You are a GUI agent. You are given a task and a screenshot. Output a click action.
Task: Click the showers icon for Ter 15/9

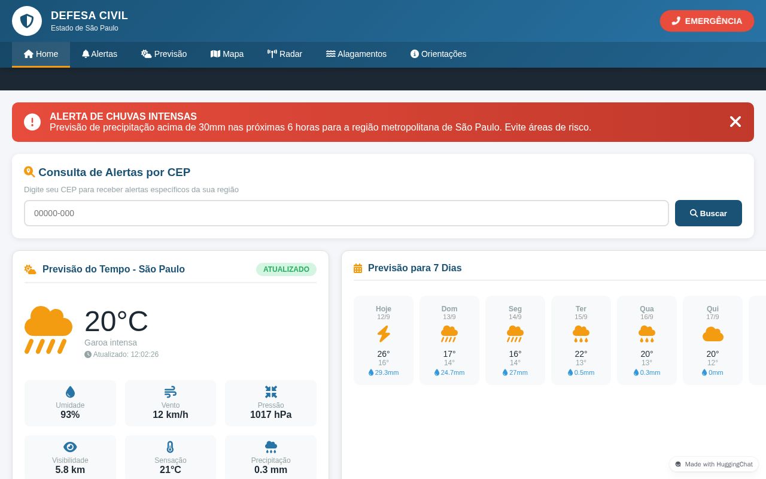point(581,334)
